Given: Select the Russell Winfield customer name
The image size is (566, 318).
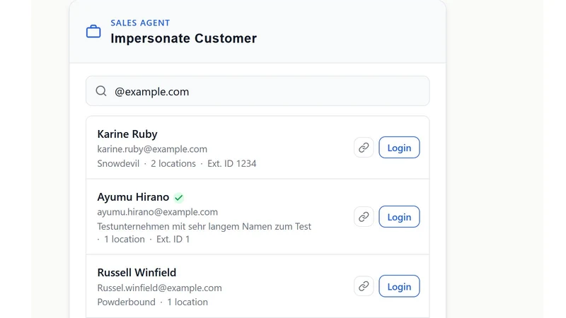Looking at the screenshot, I should [137, 273].
